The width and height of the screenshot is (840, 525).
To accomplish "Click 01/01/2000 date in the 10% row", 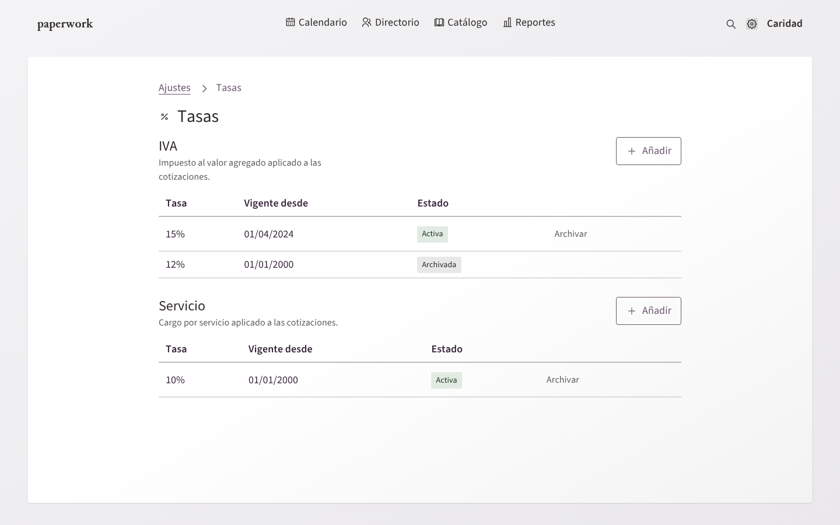I will [x=273, y=380].
